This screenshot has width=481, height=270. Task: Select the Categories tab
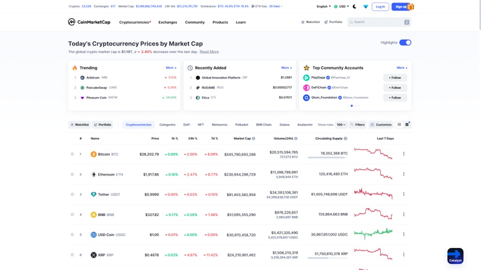coord(167,125)
